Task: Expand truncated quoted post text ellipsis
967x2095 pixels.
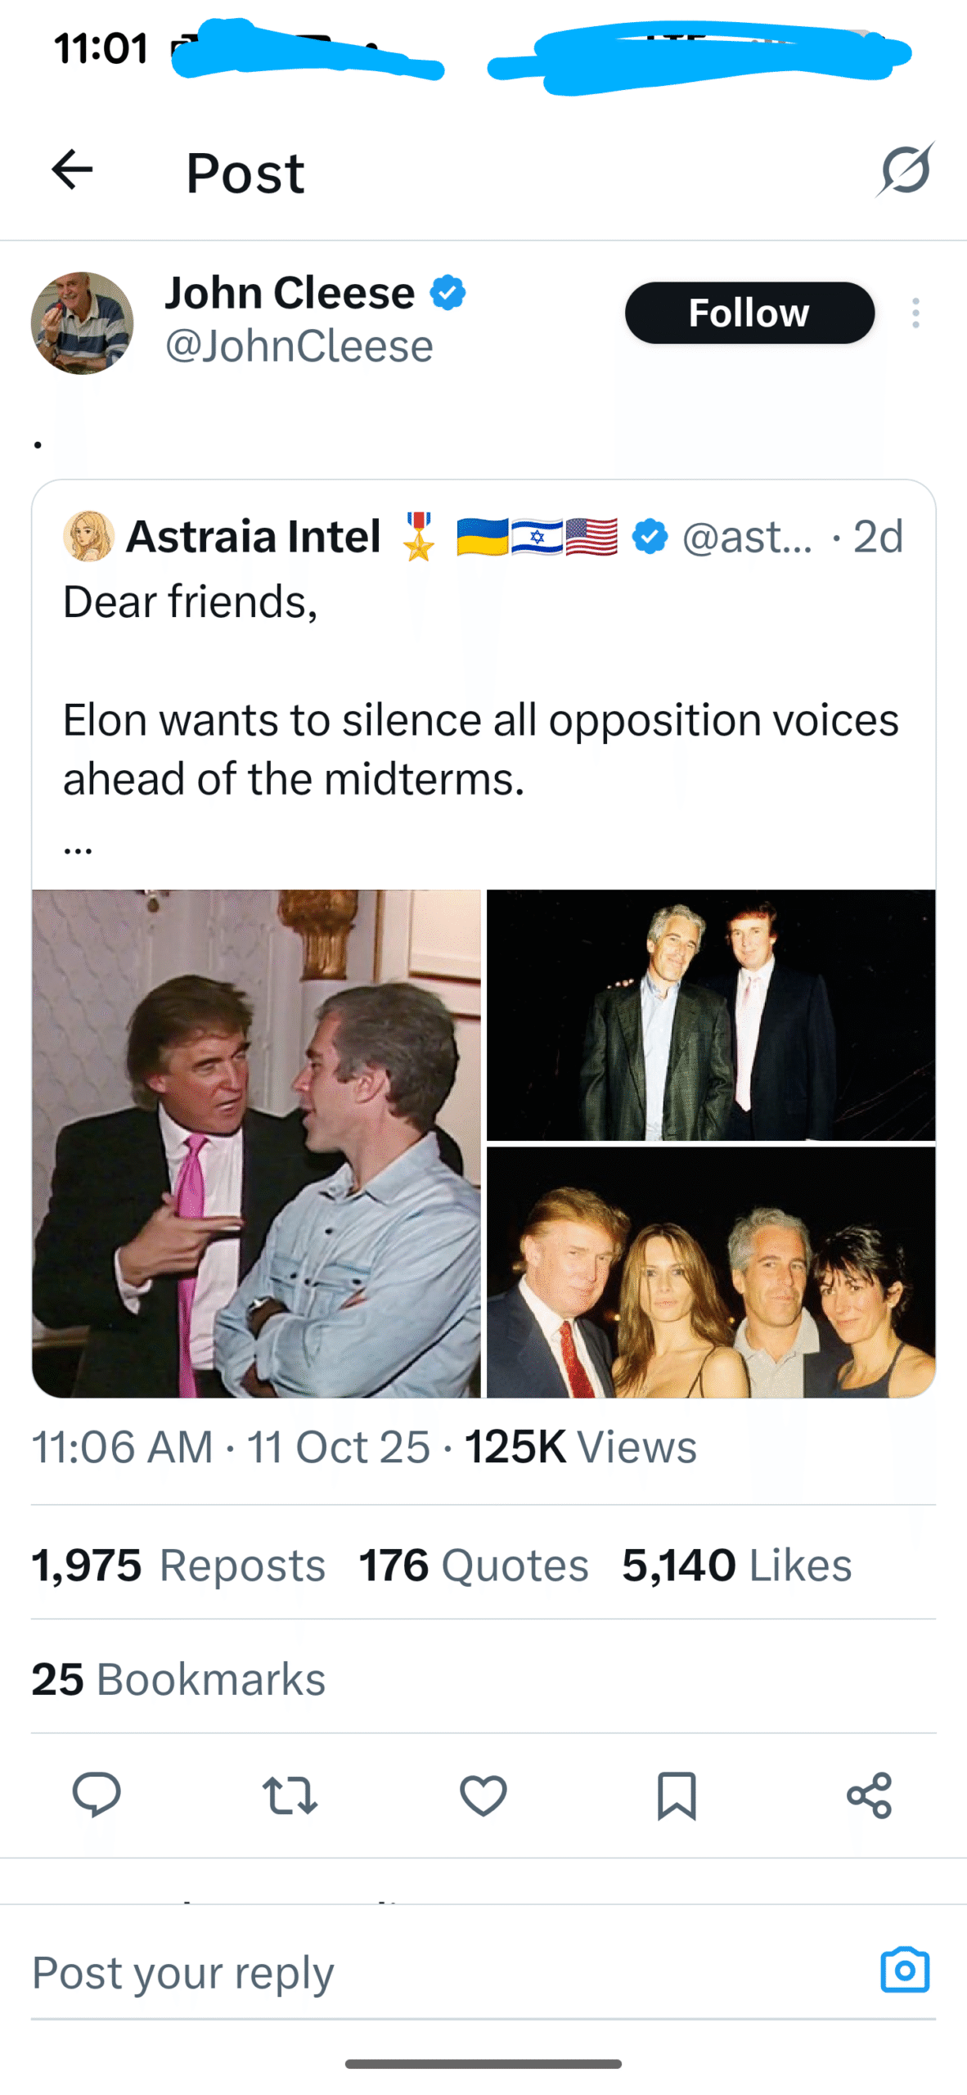Action: pyautogui.click(x=79, y=846)
